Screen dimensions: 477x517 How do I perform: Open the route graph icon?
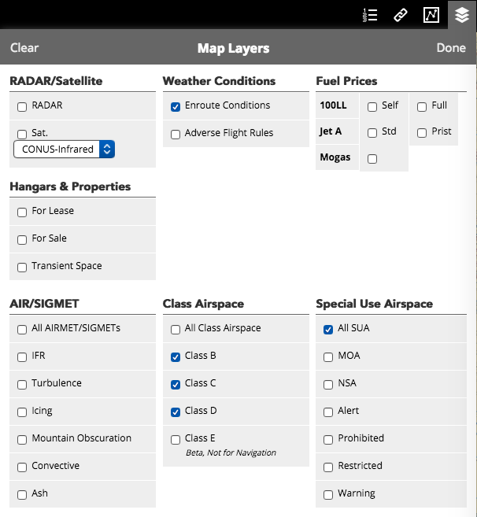pos(431,15)
